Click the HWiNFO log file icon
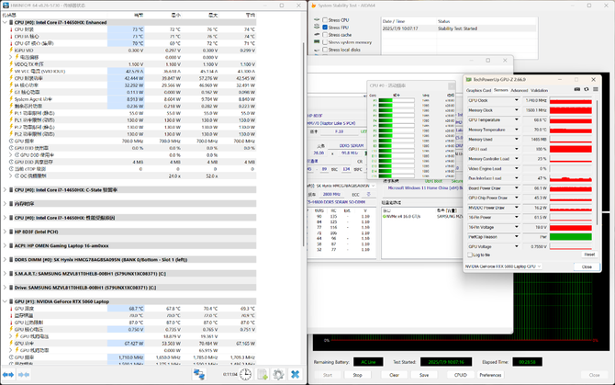 (262, 375)
